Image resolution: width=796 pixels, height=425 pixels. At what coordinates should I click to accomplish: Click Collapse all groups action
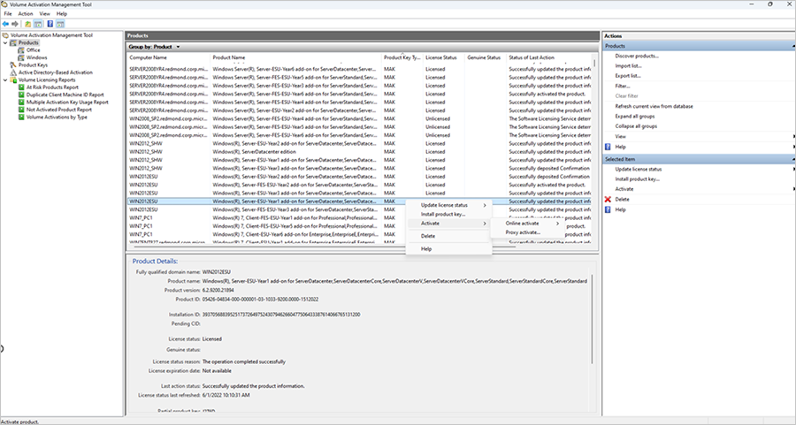click(636, 126)
